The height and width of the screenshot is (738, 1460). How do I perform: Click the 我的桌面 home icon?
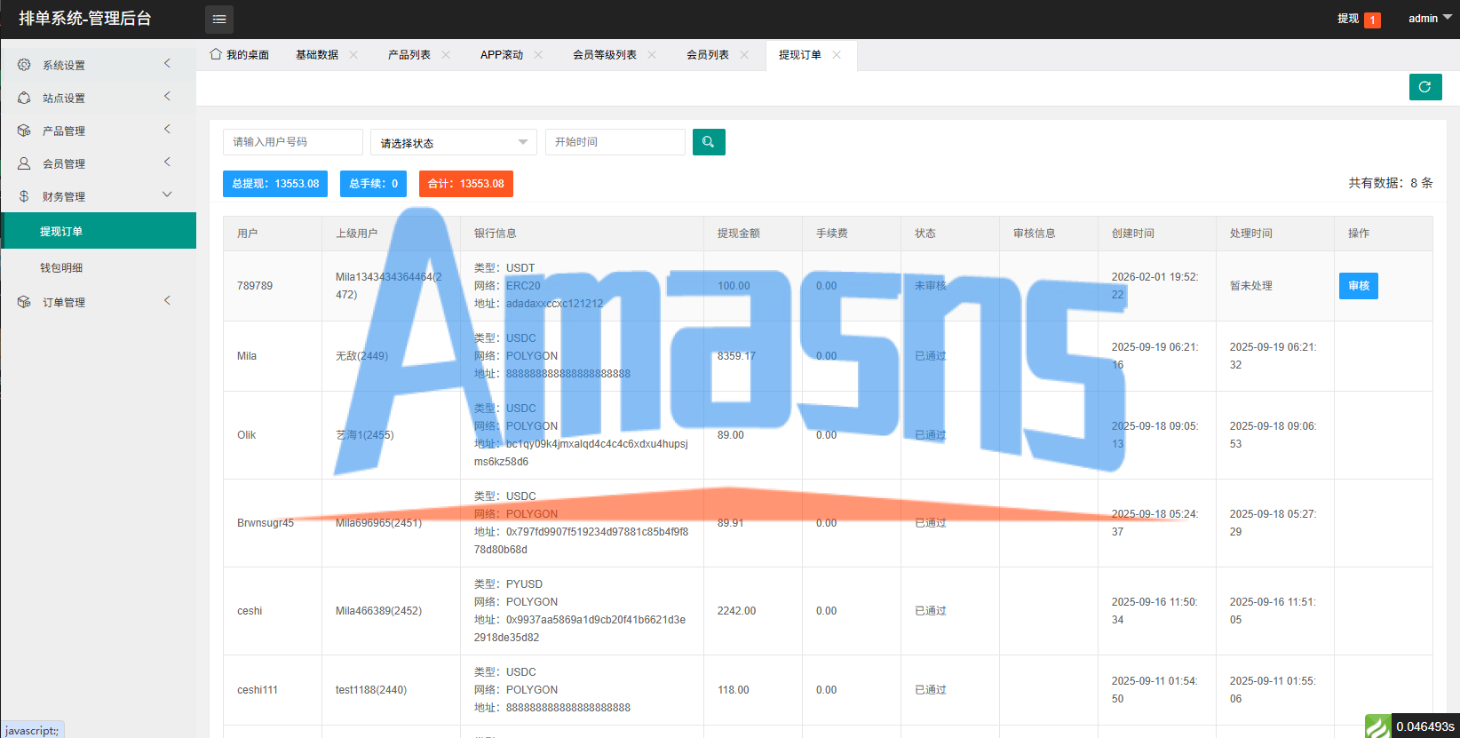(x=216, y=54)
